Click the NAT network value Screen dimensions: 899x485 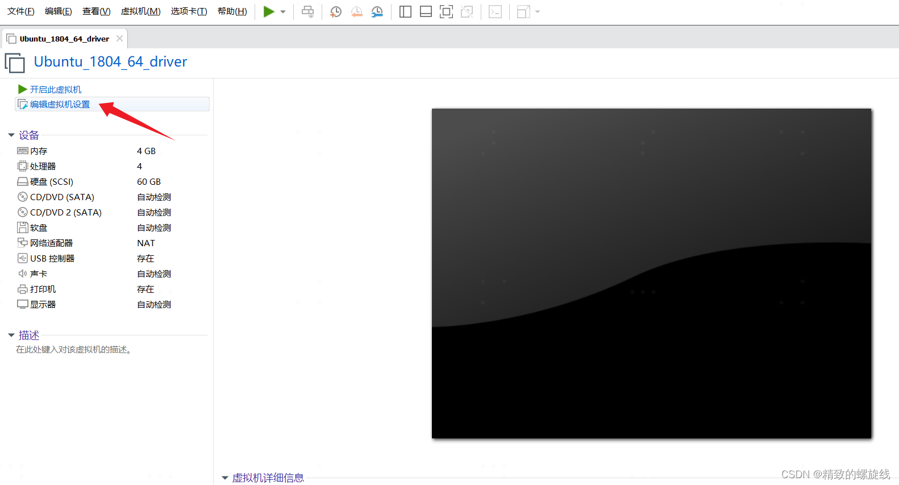(146, 243)
